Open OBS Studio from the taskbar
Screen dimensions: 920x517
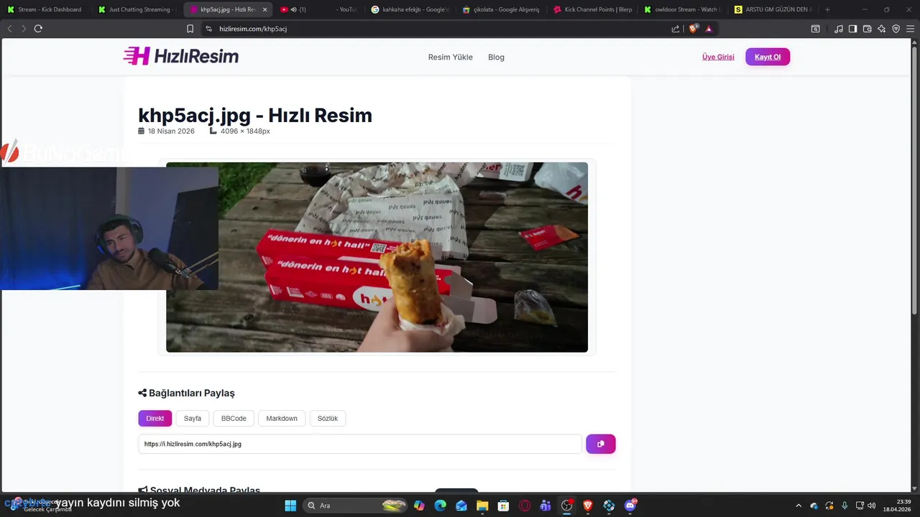pos(567,506)
